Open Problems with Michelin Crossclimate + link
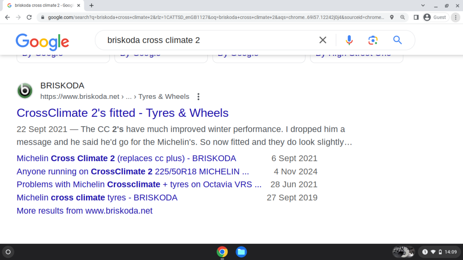 139,184
